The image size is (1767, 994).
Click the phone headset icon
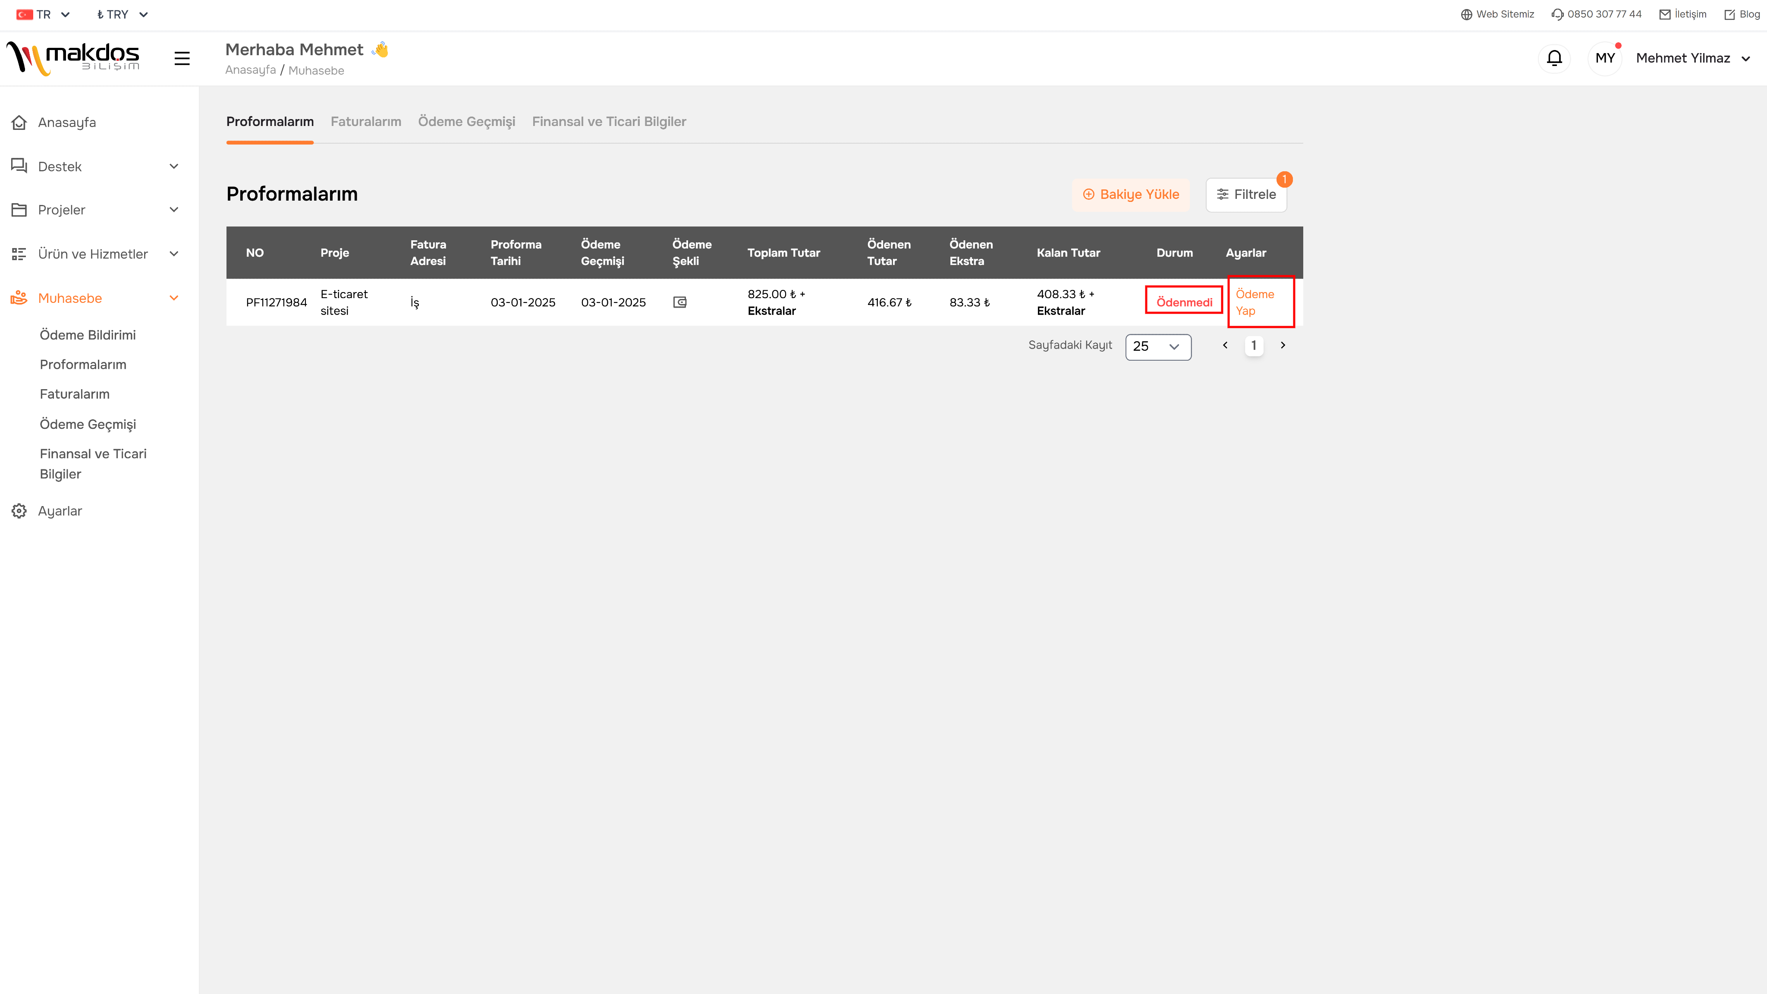1558,14
